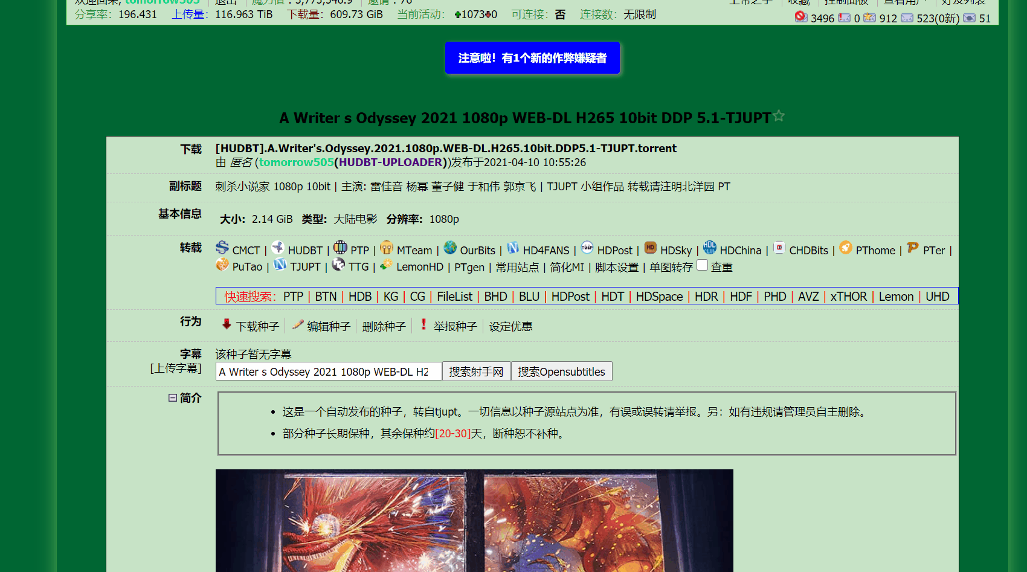This screenshot has width=1027, height=572.
Task: Click the PTer site icon
Action: [x=913, y=247]
